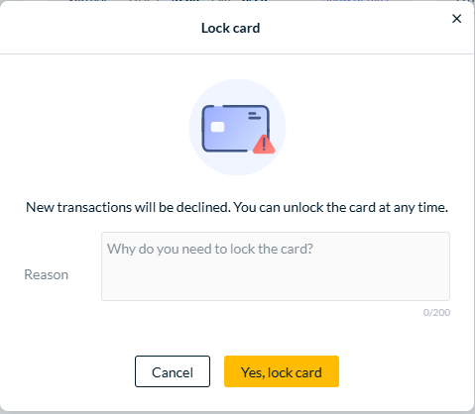Click the 0/200 character counter
This screenshot has width=475, height=414.
pos(436,312)
